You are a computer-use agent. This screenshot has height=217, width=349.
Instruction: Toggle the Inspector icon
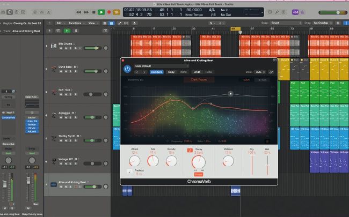point(10,12)
